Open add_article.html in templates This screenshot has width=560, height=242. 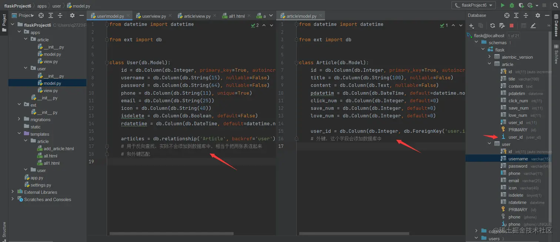59,149
